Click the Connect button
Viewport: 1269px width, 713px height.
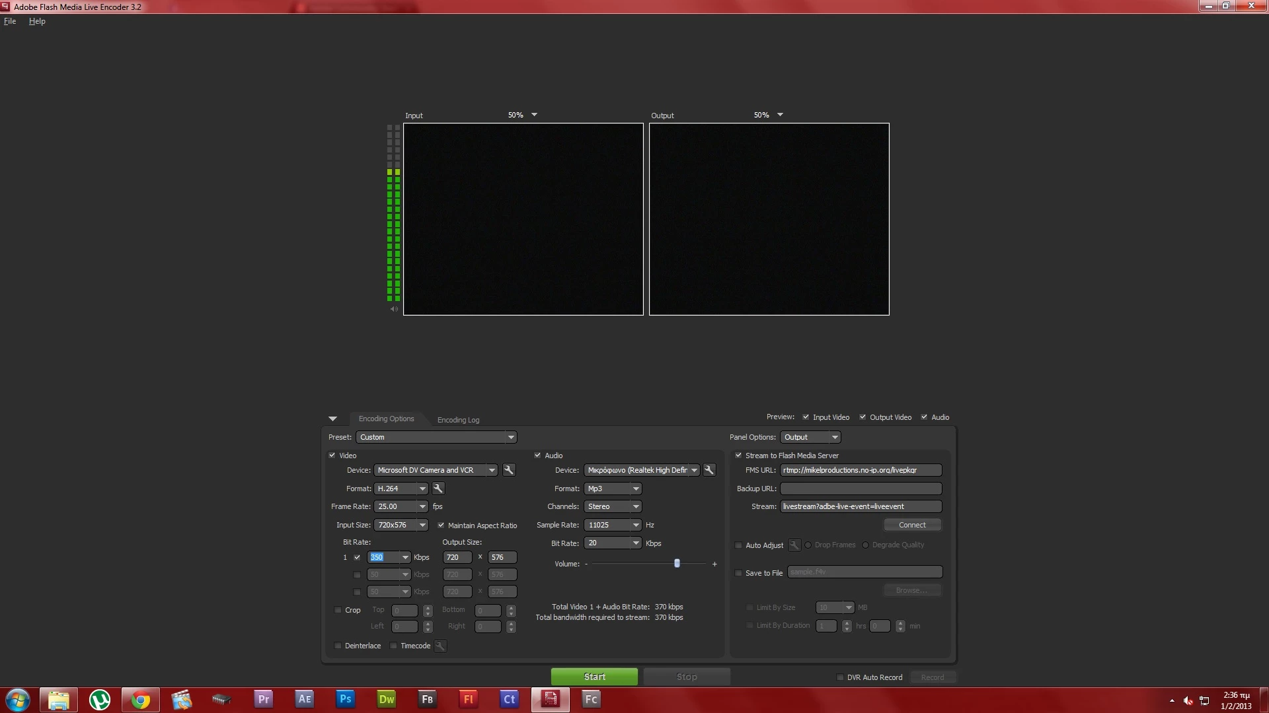912,525
